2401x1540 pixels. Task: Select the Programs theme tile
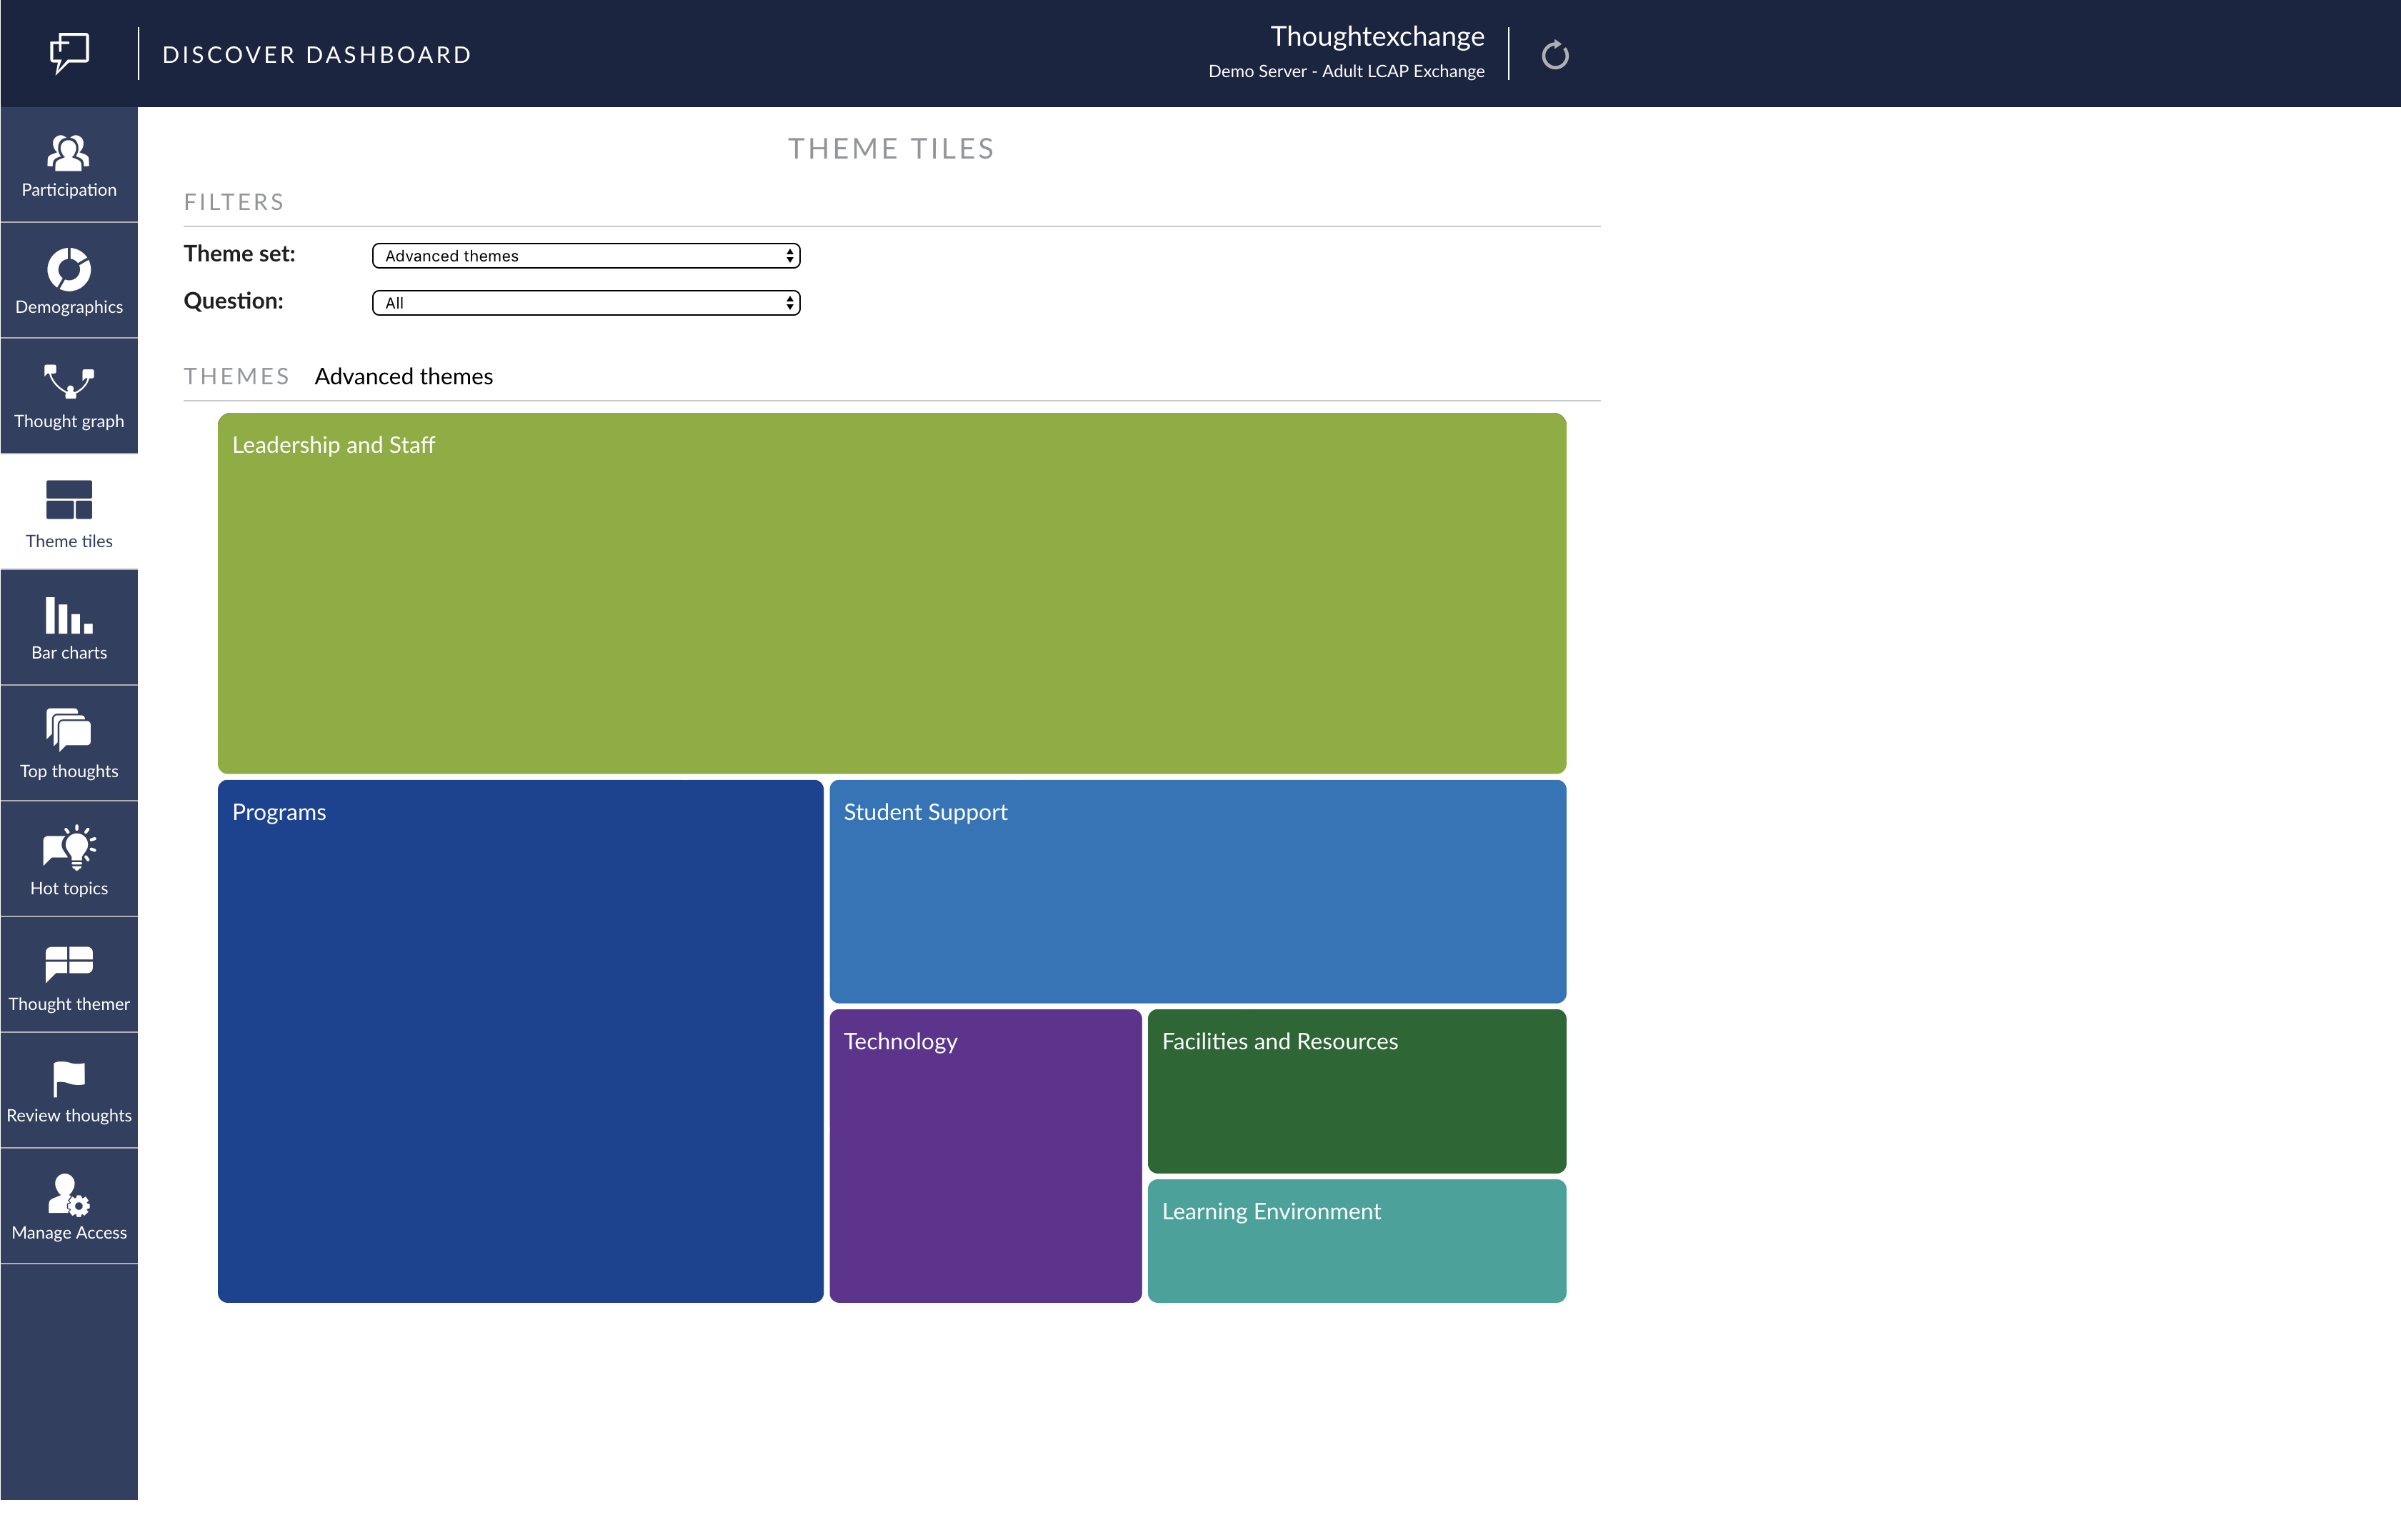click(x=521, y=1041)
